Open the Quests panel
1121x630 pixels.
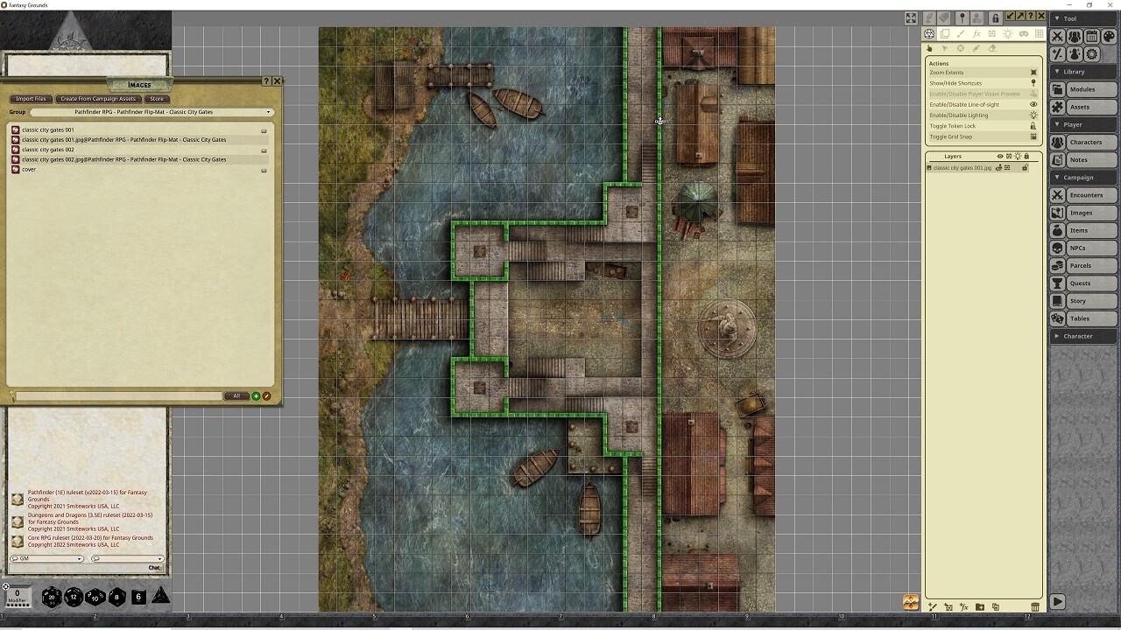tap(1083, 283)
